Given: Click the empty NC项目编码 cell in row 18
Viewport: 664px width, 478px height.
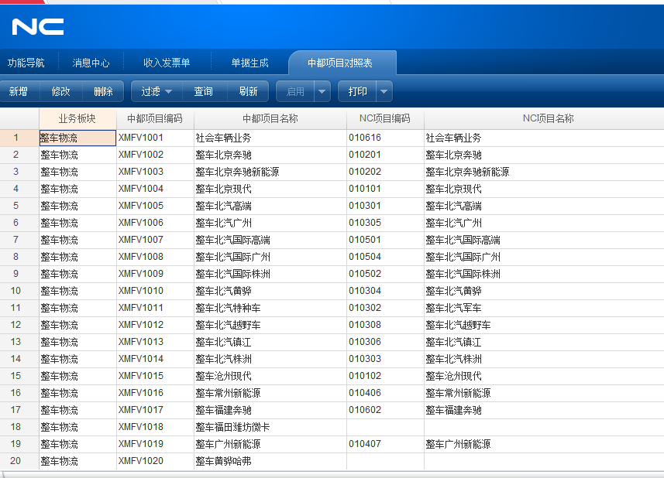Looking at the screenshot, I should pyautogui.click(x=385, y=427).
